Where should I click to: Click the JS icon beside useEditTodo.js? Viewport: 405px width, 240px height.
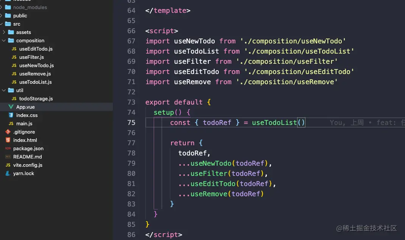point(14,49)
